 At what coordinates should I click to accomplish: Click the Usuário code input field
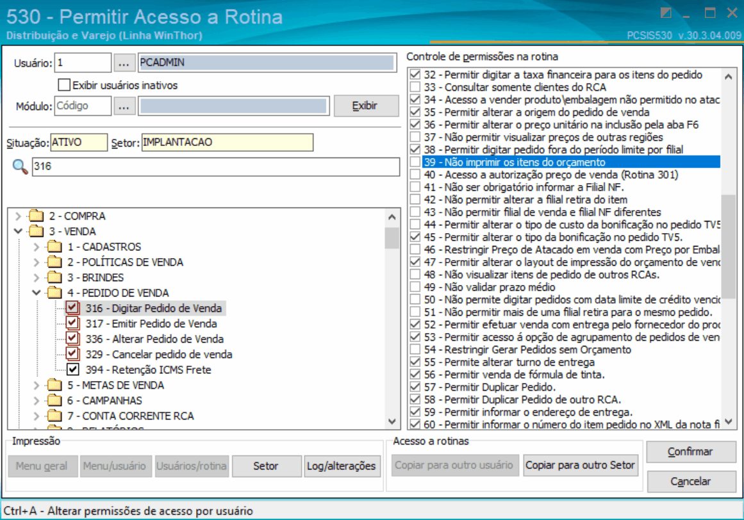click(83, 63)
